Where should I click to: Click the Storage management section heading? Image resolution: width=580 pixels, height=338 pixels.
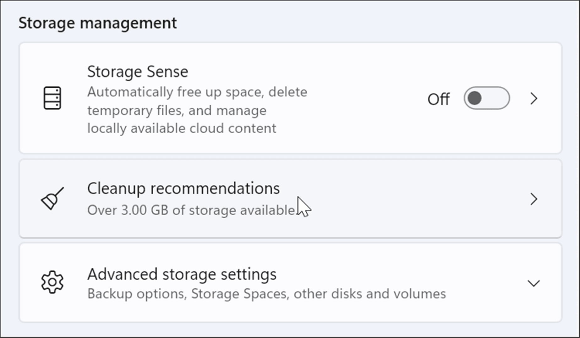(x=98, y=22)
